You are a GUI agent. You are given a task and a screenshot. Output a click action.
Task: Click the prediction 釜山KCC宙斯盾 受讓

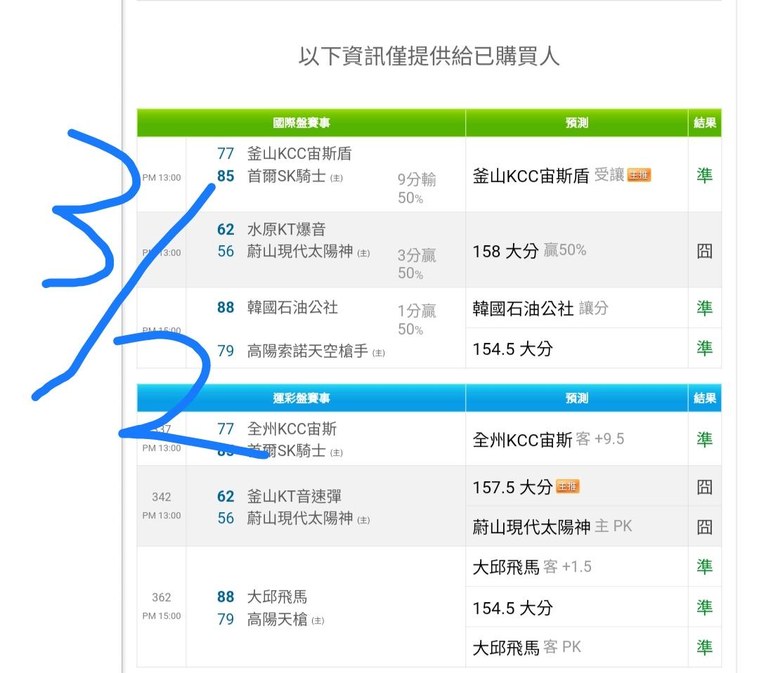548,175
